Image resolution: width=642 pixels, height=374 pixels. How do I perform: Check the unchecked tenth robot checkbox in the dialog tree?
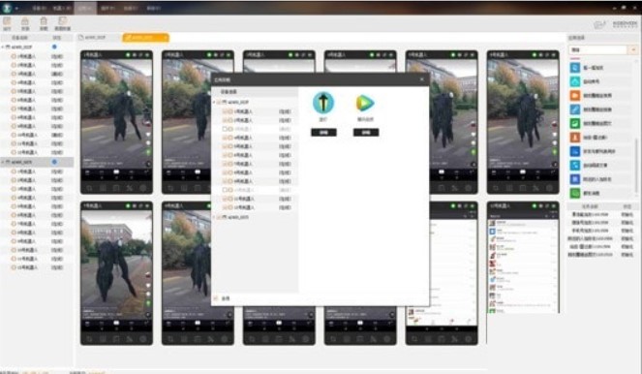coord(225,190)
